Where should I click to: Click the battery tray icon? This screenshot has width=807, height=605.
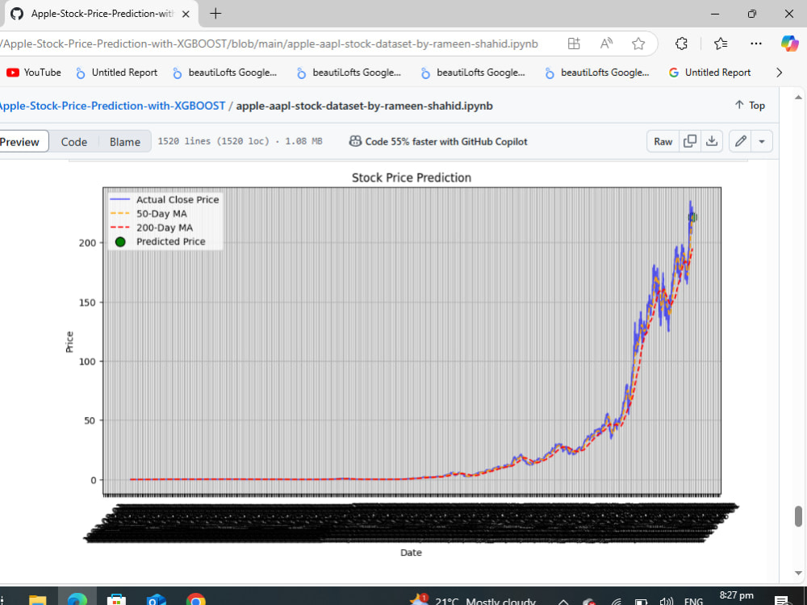[641, 602]
